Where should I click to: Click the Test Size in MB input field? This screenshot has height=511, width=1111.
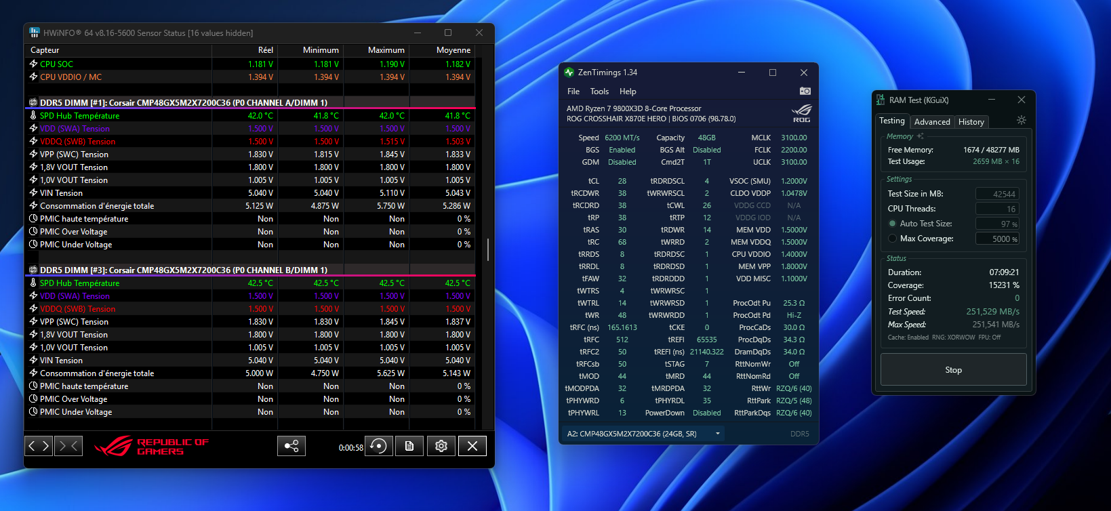click(x=997, y=194)
